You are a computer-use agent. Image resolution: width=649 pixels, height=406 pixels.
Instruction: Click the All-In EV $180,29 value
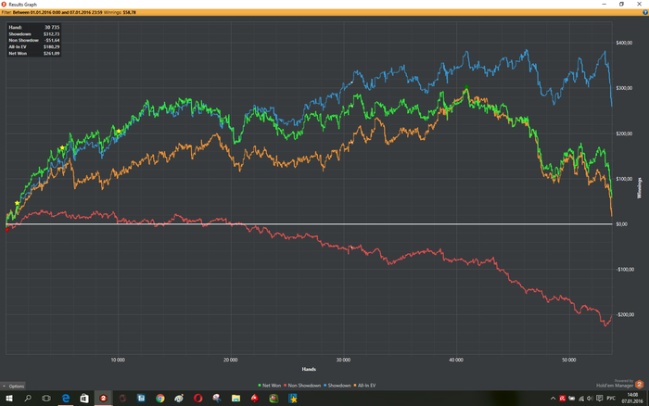click(x=51, y=46)
